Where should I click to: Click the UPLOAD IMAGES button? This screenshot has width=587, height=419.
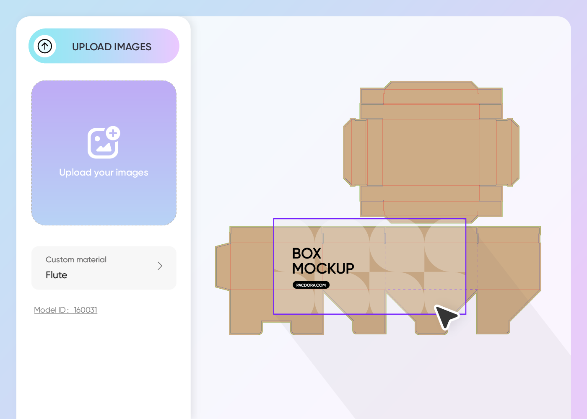(104, 46)
